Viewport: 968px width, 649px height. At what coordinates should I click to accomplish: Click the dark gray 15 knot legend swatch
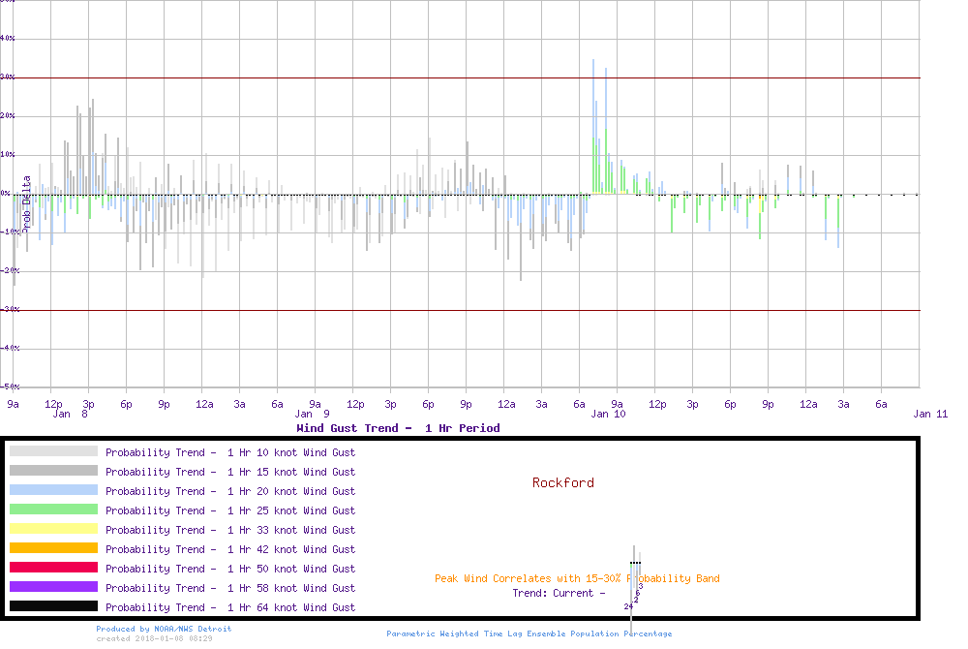[53, 471]
